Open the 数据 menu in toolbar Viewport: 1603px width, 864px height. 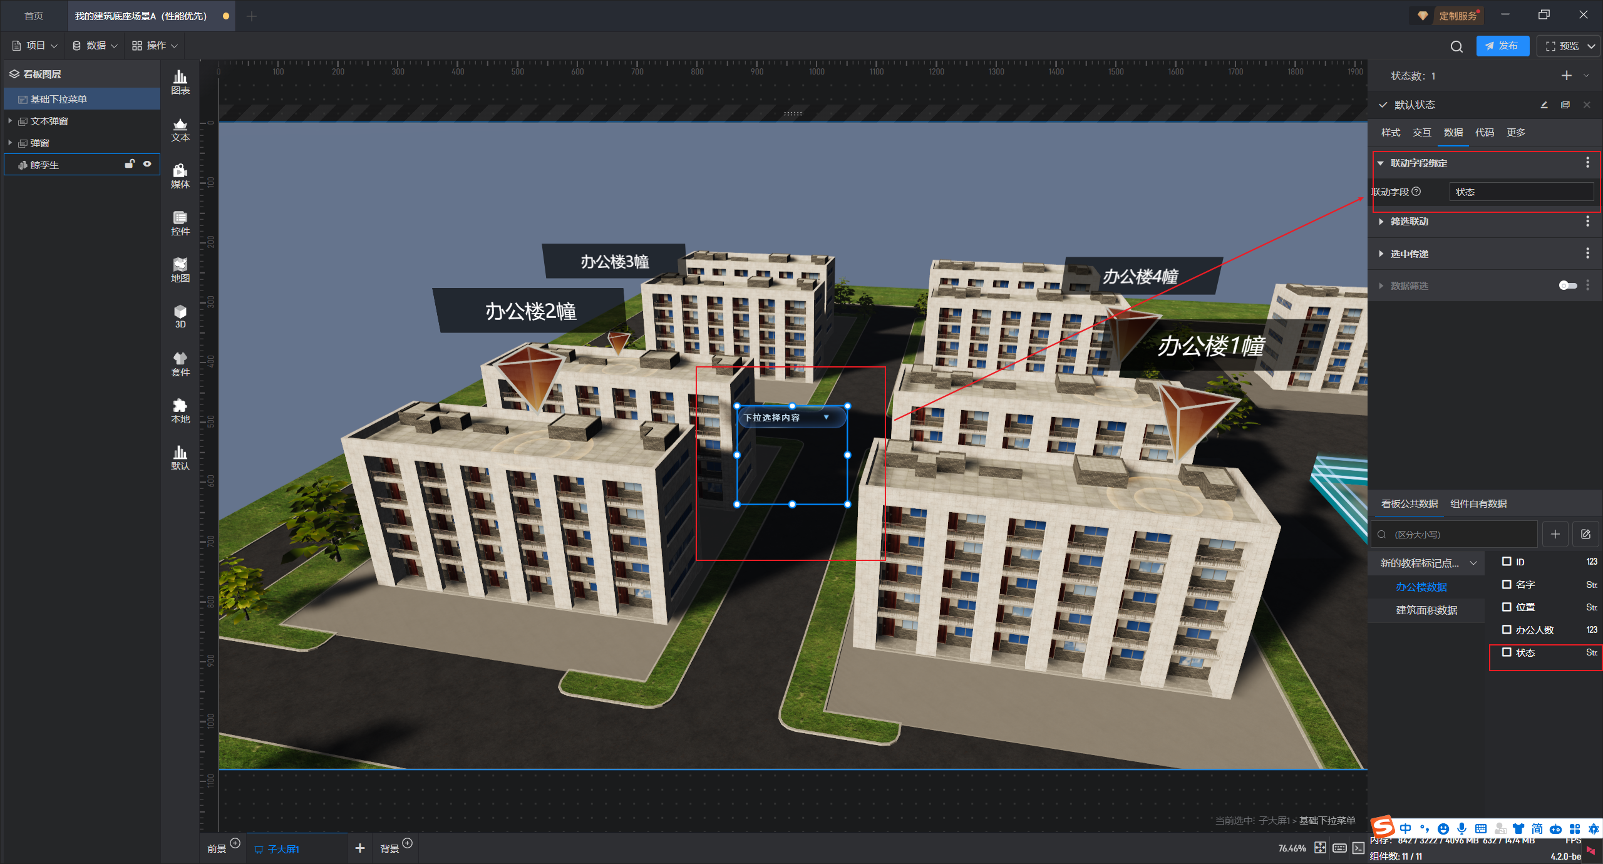pyautogui.click(x=95, y=46)
